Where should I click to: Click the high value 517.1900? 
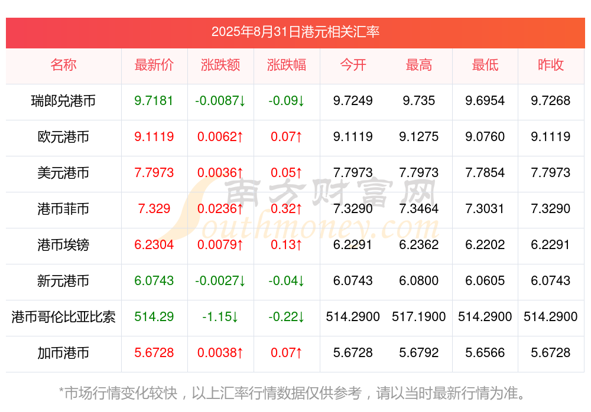[x=419, y=316]
